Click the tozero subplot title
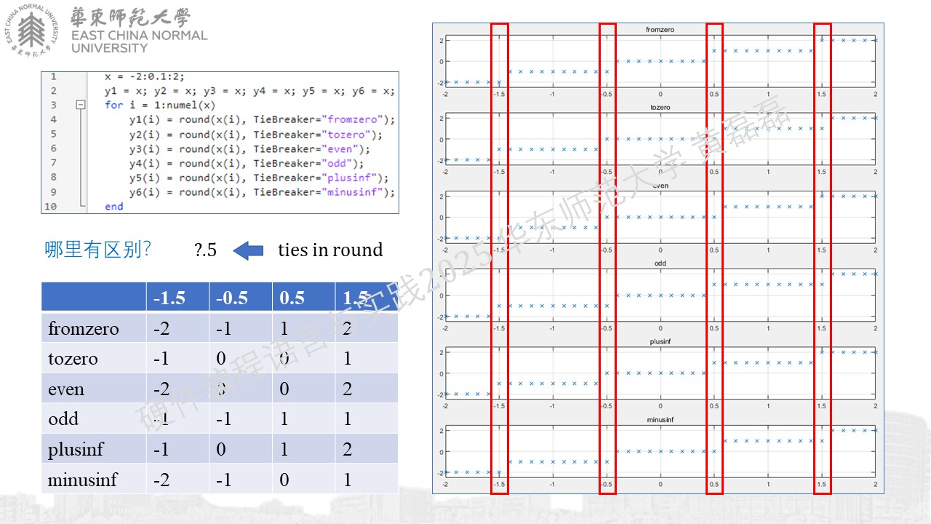 pos(660,107)
